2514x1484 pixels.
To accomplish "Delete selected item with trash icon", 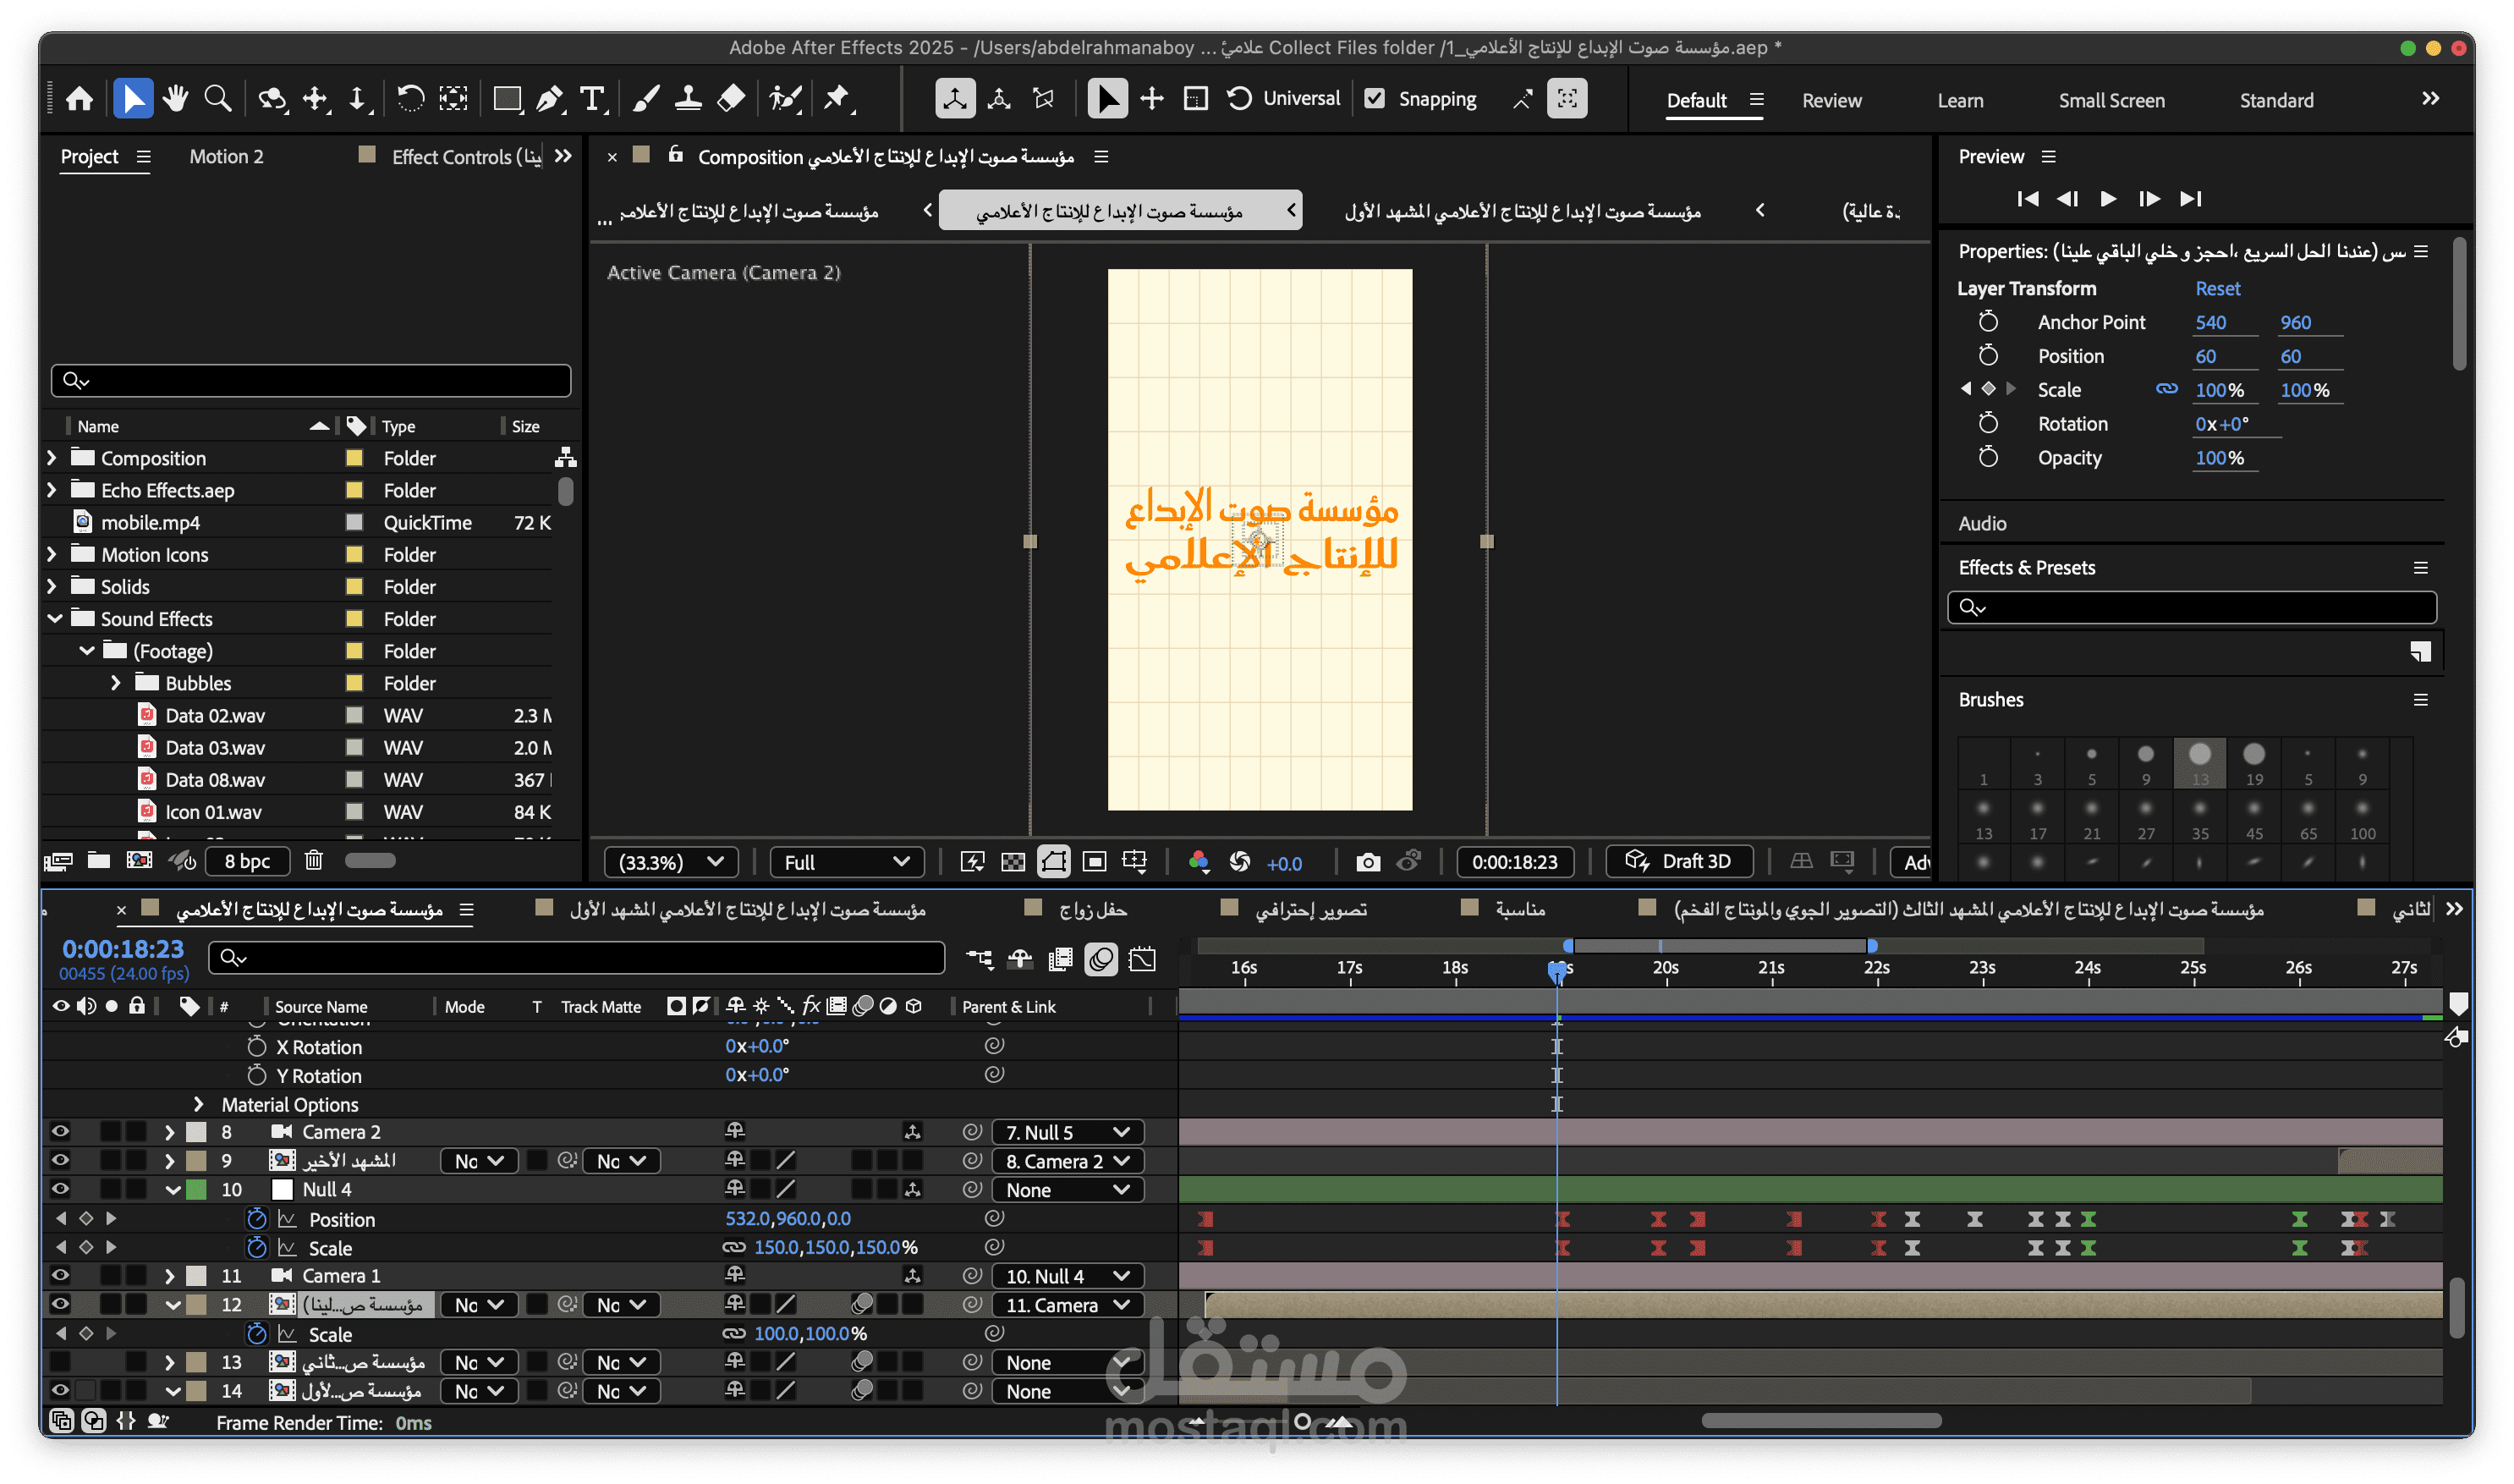I will pos(314,861).
